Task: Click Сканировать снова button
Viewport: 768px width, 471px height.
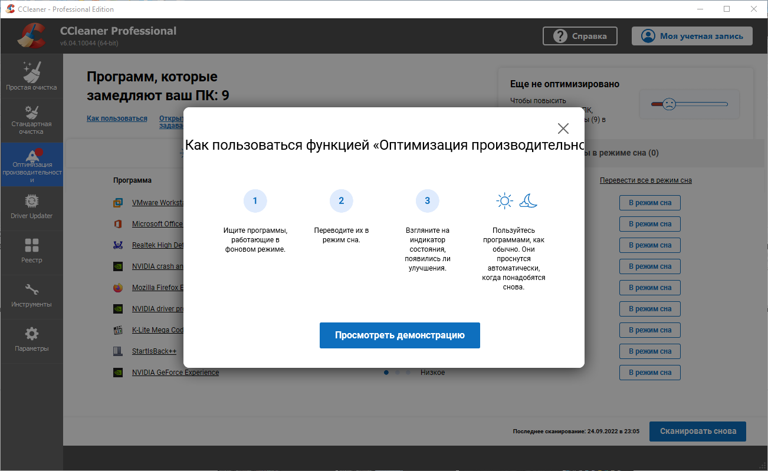Action: [x=697, y=431]
